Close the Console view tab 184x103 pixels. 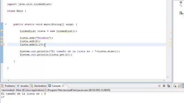(63, 86)
